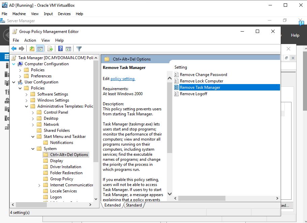The height and width of the screenshot is (223, 307).
Task: Expand the Network folder node
Action: [33, 125]
